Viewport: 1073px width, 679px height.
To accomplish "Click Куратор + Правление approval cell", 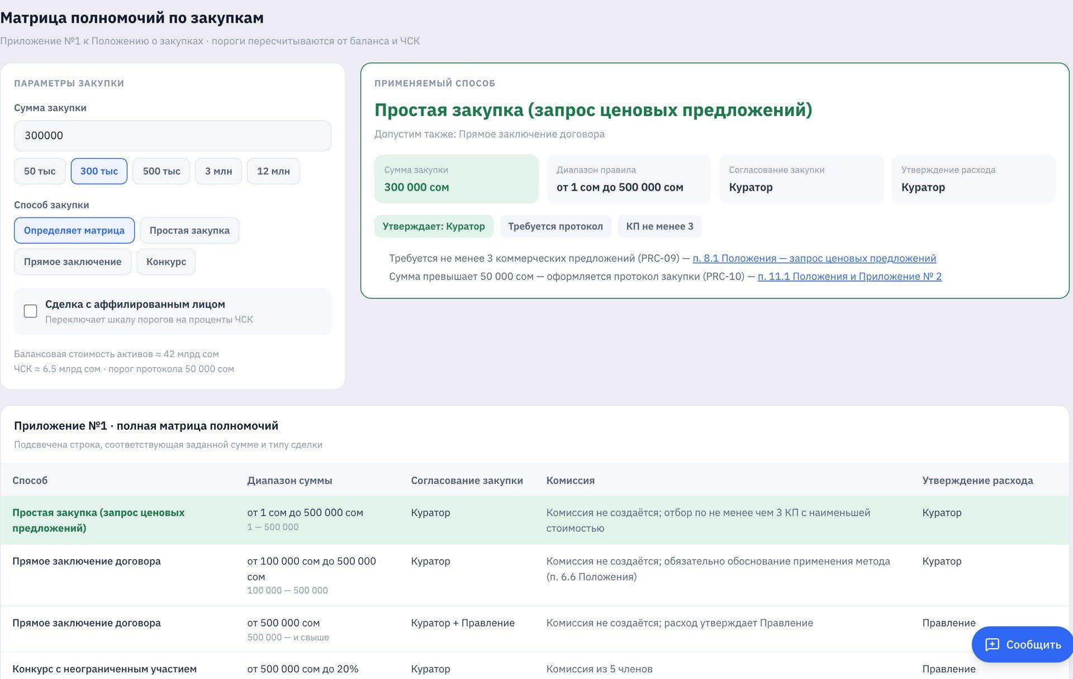I will coord(463,623).
